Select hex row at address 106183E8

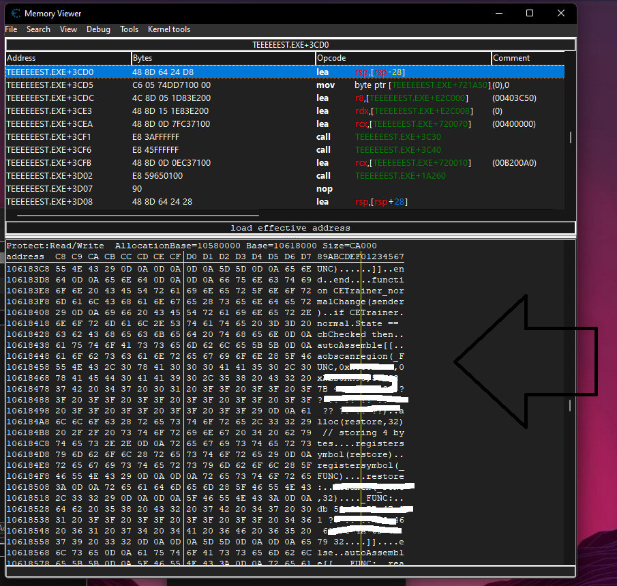pos(205,291)
